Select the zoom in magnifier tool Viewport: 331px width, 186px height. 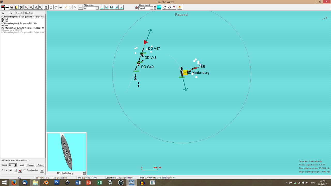[x=26, y=7]
